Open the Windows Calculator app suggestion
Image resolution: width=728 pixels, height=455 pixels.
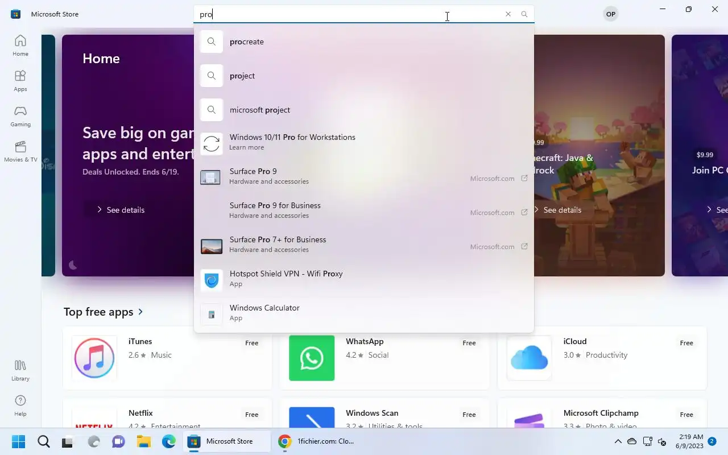click(364, 313)
